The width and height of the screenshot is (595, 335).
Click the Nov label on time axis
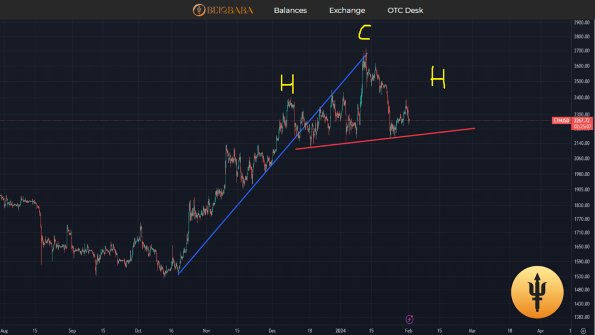(x=206, y=330)
